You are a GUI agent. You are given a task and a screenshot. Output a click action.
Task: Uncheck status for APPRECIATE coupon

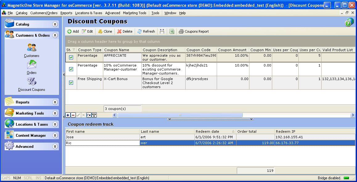pos(71,58)
